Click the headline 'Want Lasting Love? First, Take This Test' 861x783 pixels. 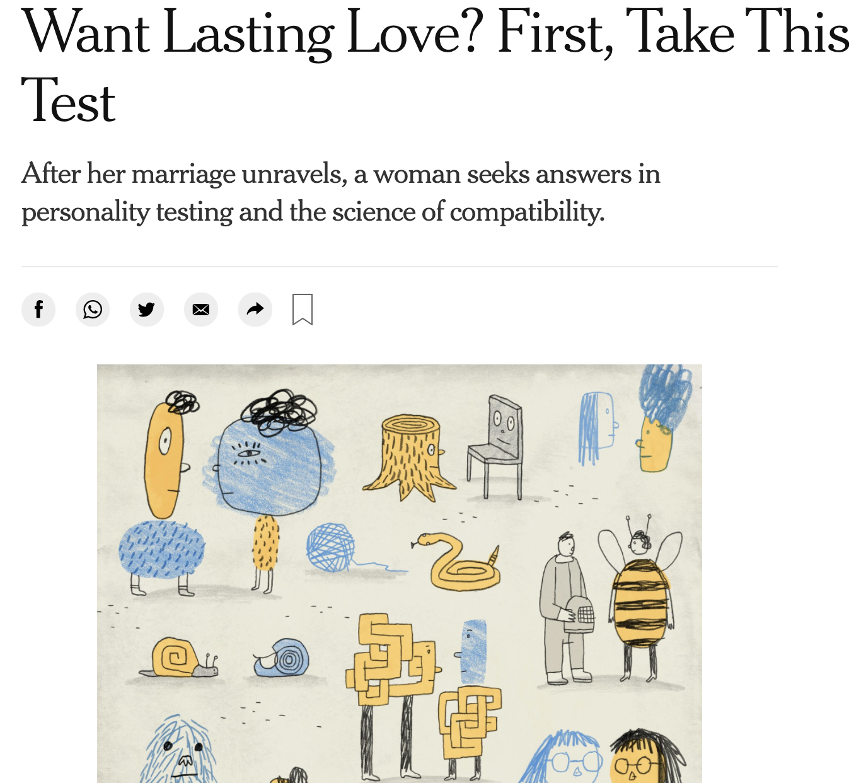[435, 66]
